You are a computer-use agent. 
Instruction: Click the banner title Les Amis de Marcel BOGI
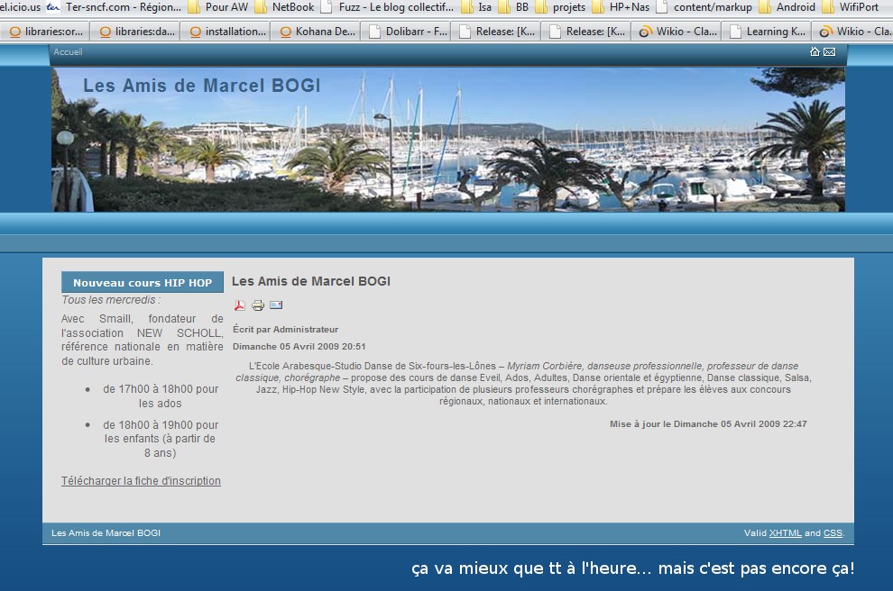(202, 86)
